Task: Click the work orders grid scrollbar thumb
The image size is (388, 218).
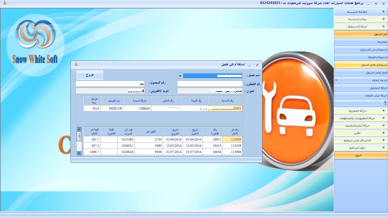Action: 79,136
